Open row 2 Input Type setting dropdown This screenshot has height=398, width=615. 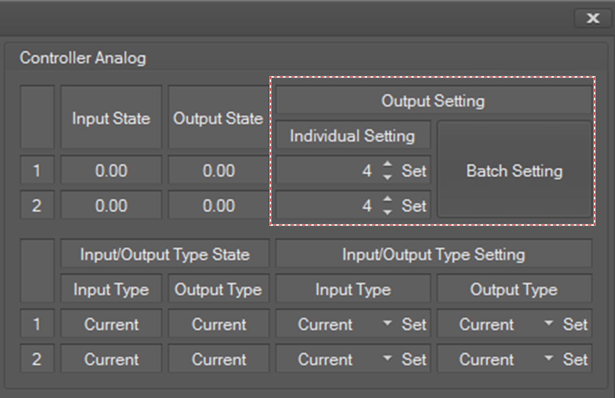pos(387,358)
